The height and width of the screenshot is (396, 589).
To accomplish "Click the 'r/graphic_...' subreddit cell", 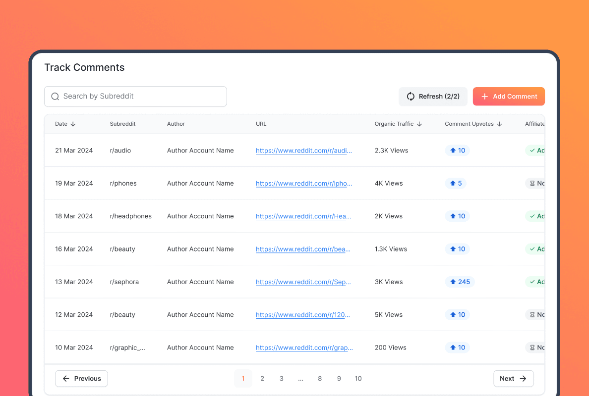I will (x=127, y=347).
